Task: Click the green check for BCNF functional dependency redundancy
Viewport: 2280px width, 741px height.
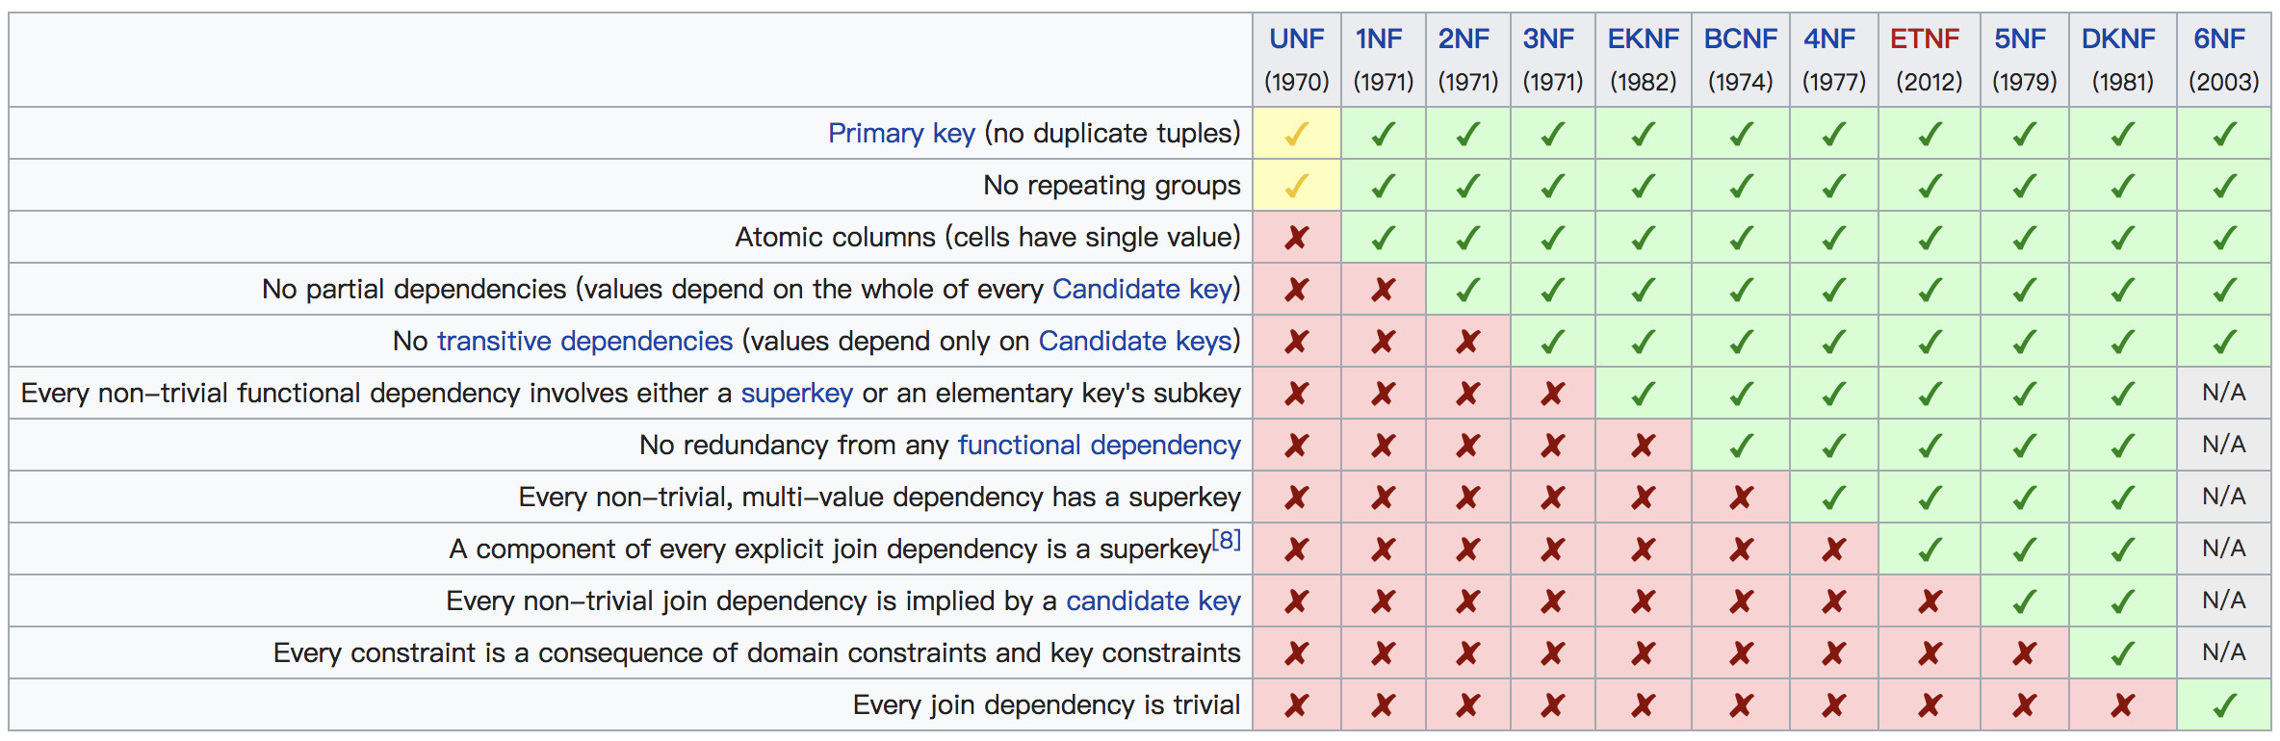Action: 1740,446
